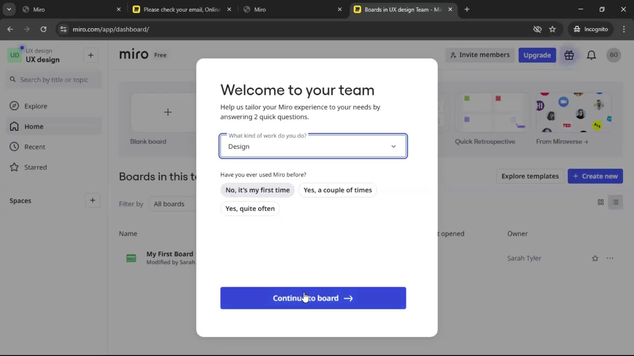Click Invite members button

(x=480, y=55)
